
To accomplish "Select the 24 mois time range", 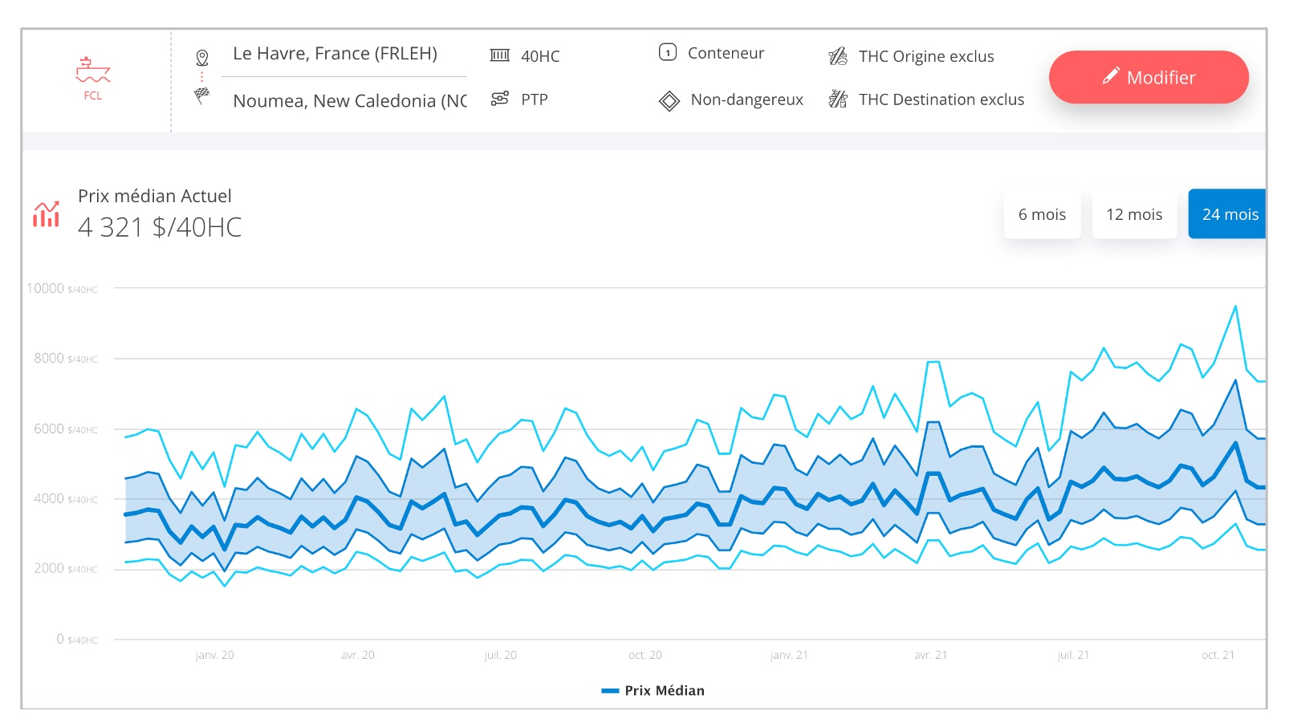I will pyautogui.click(x=1227, y=214).
